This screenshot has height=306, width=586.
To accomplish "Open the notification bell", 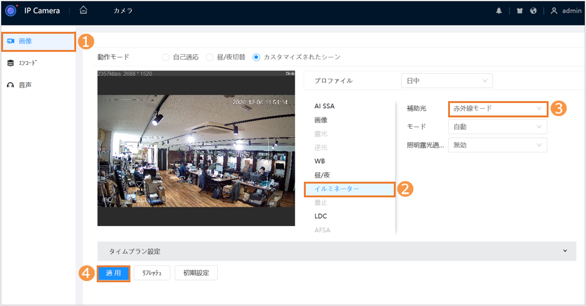I will [499, 11].
